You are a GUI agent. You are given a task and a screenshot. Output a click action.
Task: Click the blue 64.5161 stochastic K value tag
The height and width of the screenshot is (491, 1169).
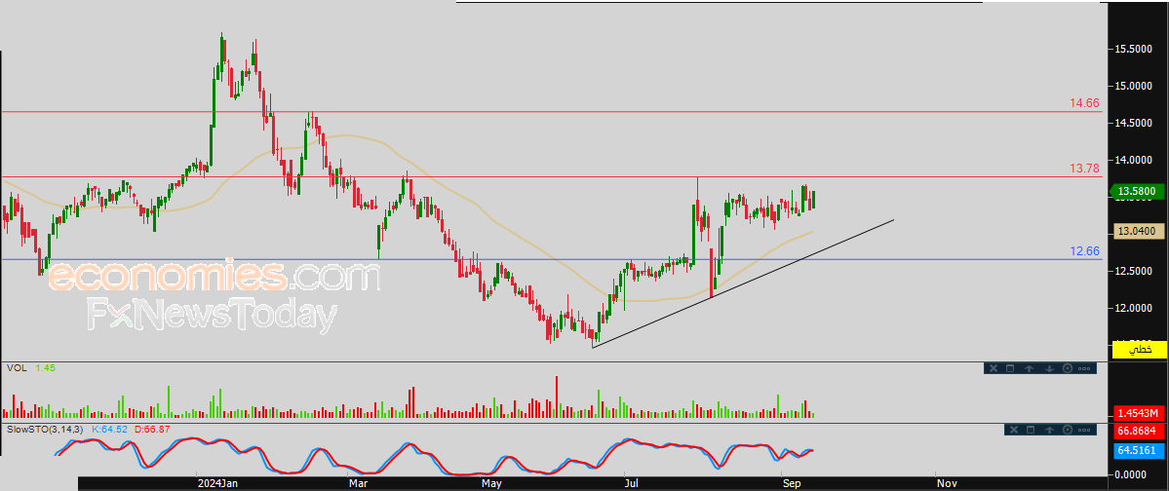[x=1141, y=450]
